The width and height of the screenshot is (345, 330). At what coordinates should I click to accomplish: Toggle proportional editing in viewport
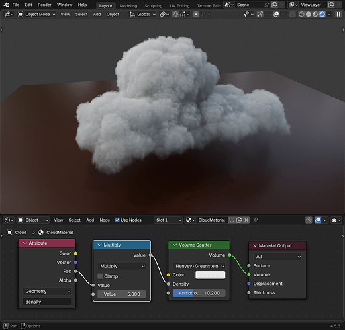(x=196, y=14)
